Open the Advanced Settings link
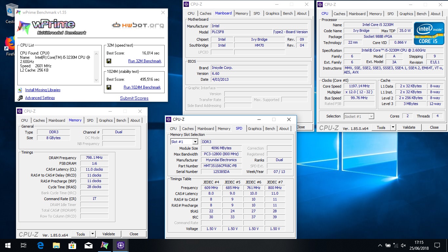Screen dimensions: 448x252 [40, 98]
